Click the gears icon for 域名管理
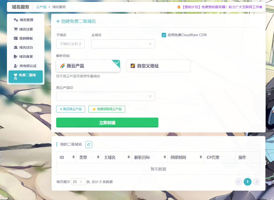This screenshot has height=200, width=274. (x=16, y=20)
